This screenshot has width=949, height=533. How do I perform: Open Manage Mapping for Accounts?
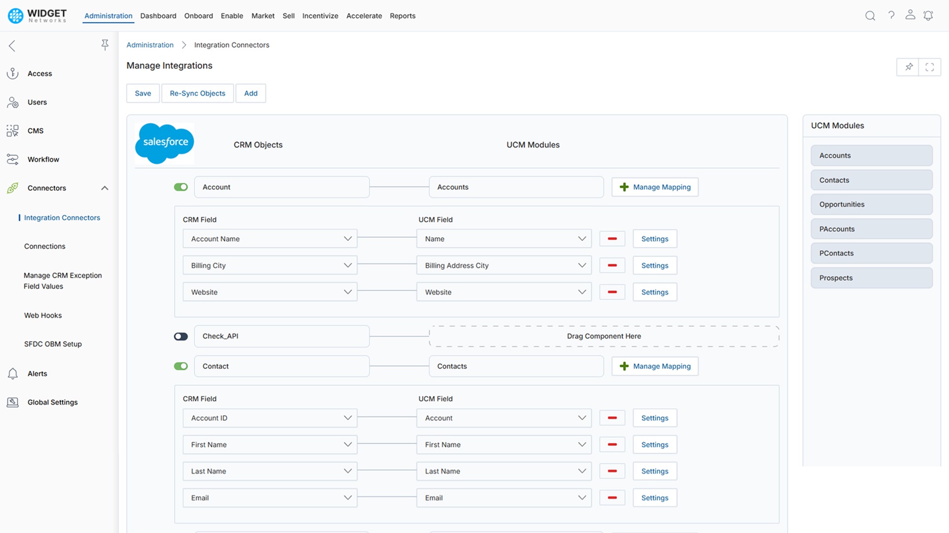click(x=655, y=187)
